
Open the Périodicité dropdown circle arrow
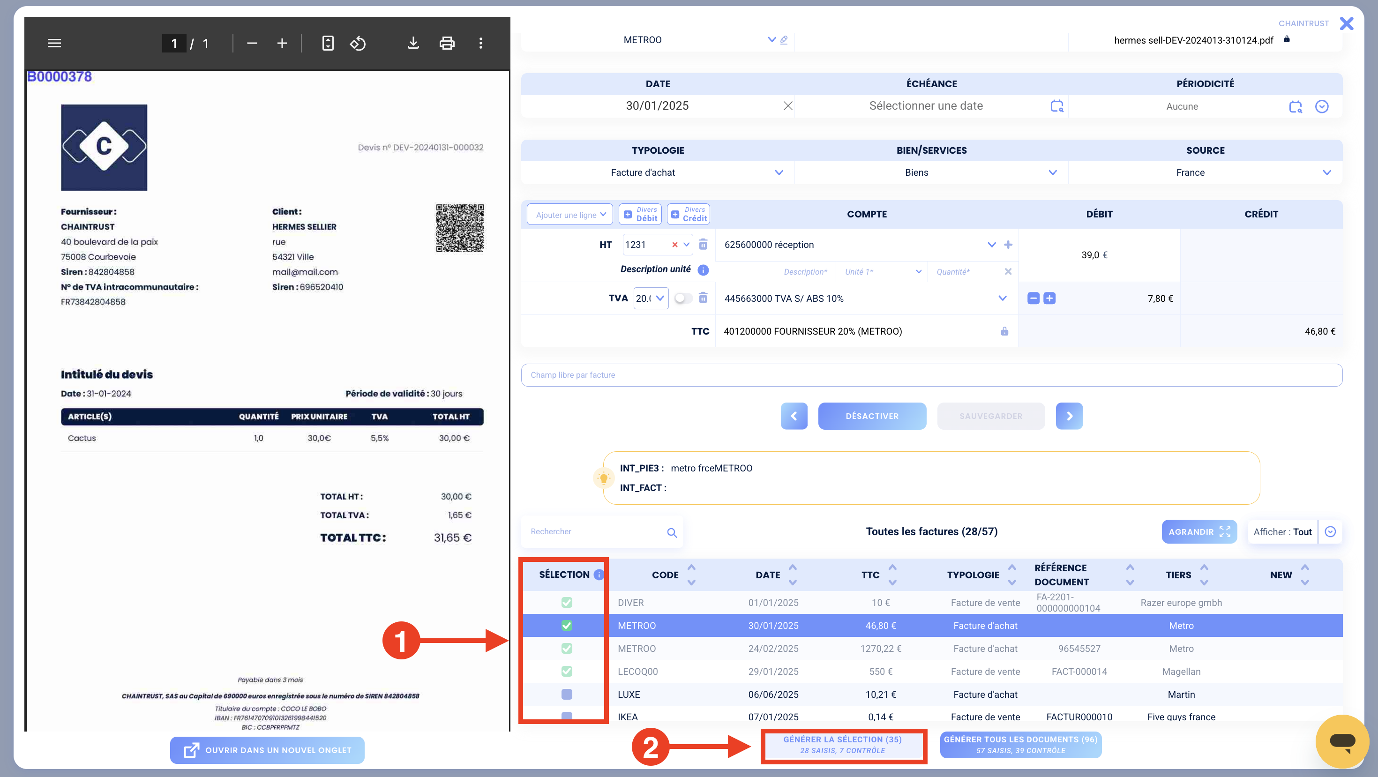coord(1321,106)
